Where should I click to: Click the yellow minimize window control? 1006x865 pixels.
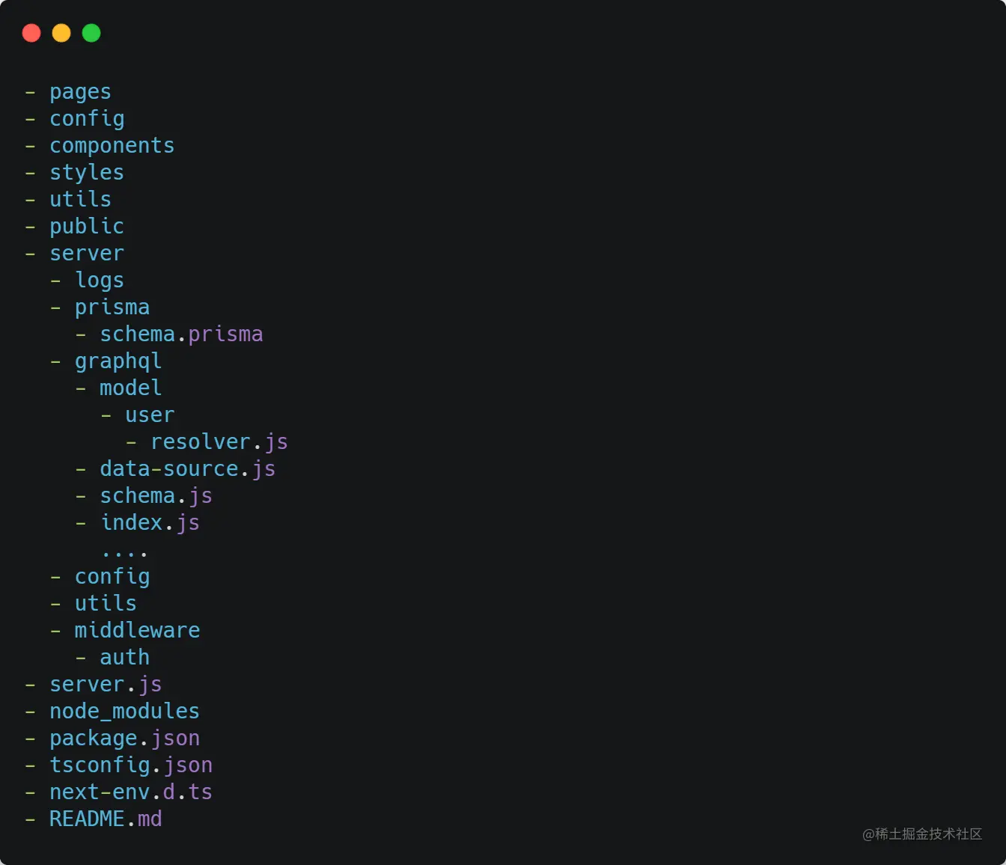pos(61,33)
